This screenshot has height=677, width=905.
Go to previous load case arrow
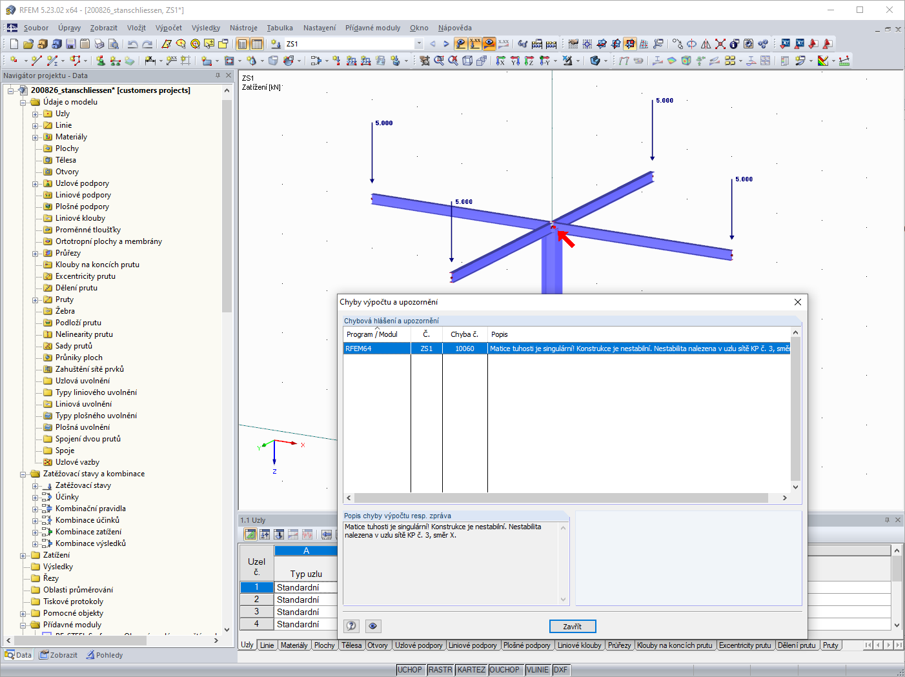(x=432, y=44)
